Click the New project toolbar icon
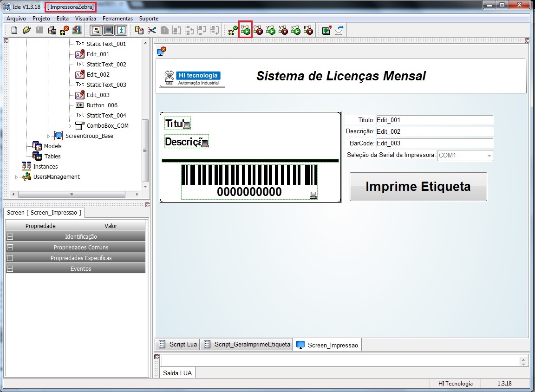535x392 pixels. point(14,30)
